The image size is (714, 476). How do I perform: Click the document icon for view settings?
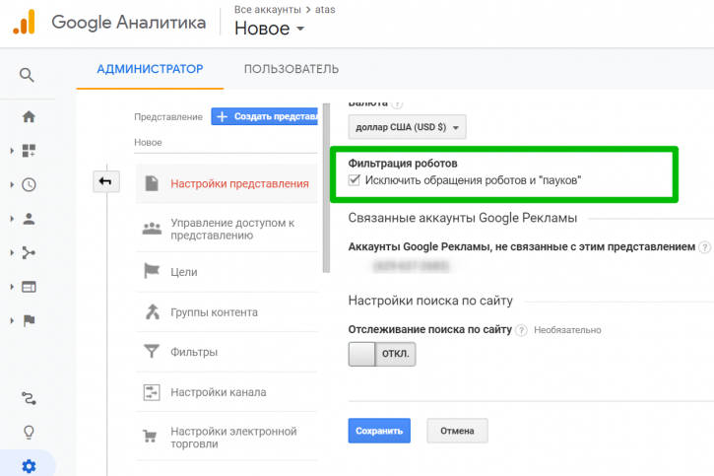(x=152, y=183)
